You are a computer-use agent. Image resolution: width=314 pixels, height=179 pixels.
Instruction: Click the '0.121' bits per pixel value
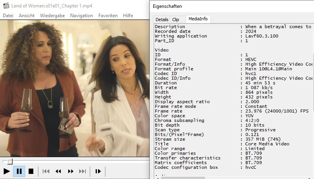(252, 134)
